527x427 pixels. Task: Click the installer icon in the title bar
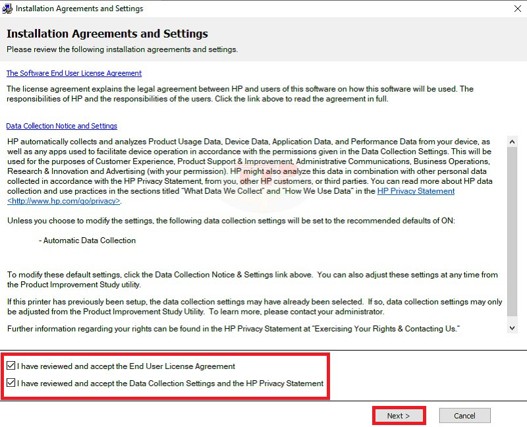click(x=7, y=9)
